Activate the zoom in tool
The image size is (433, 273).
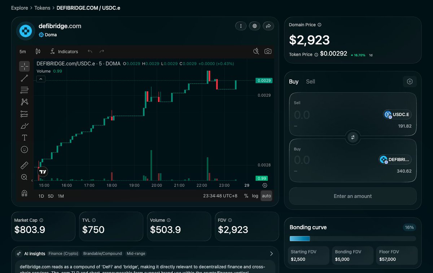pyautogui.click(x=25, y=177)
